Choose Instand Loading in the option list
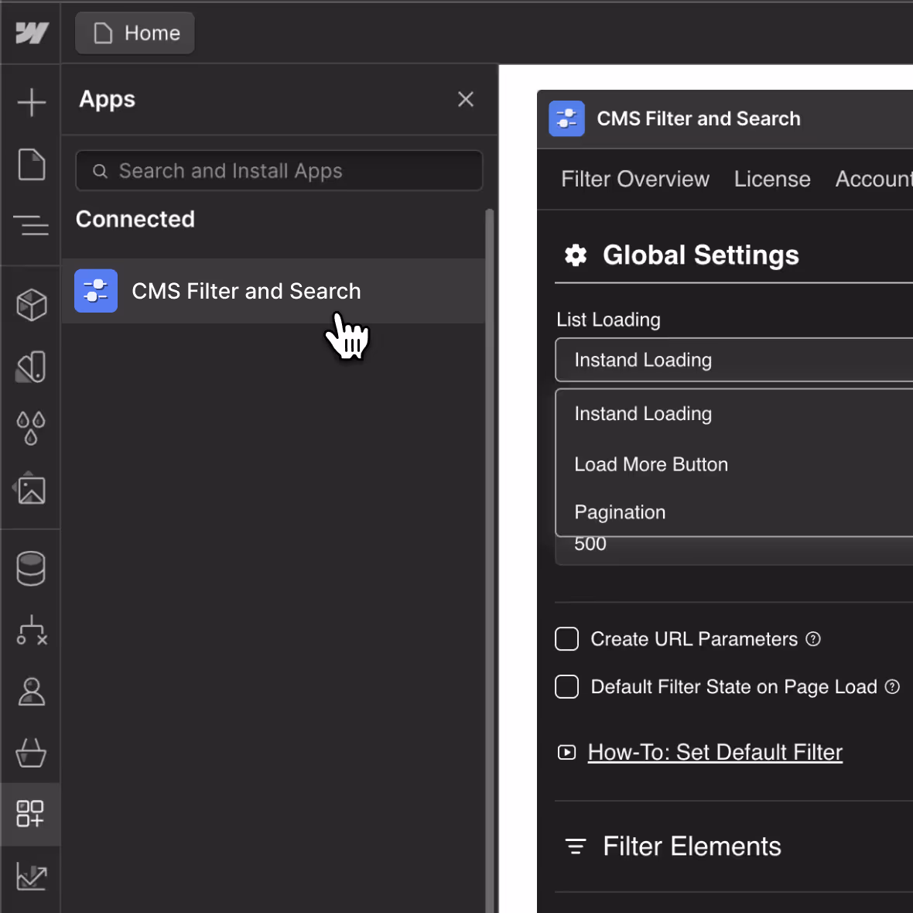 [734, 413]
